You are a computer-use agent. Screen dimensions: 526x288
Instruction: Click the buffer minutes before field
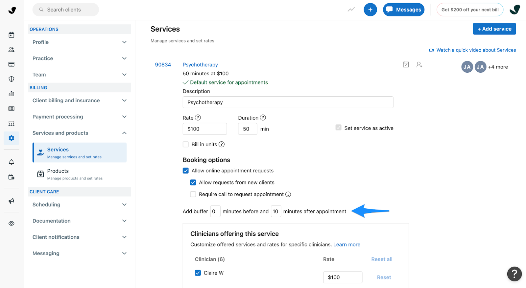[215, 211]
